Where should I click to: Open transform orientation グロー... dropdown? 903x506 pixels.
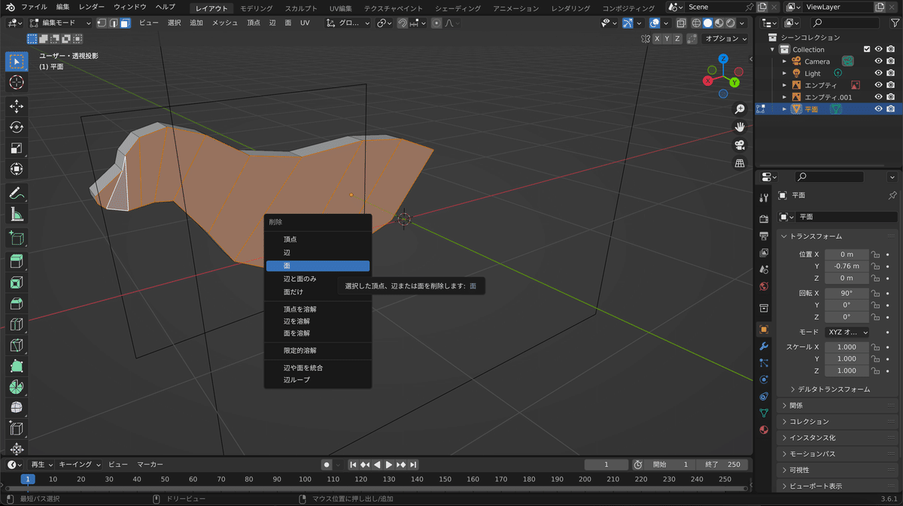348,23
